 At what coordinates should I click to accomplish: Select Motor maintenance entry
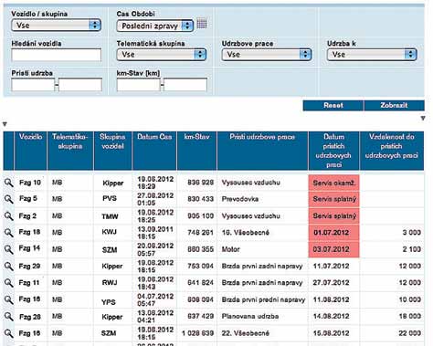(x=231, y=249)
